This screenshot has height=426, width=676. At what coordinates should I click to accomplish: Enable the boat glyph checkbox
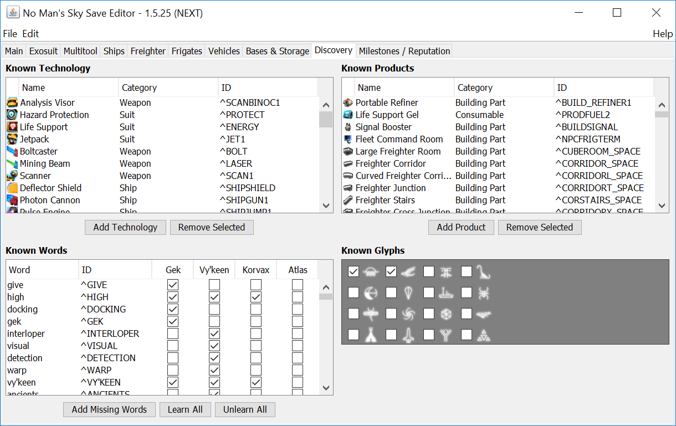(x=429, y=292)
